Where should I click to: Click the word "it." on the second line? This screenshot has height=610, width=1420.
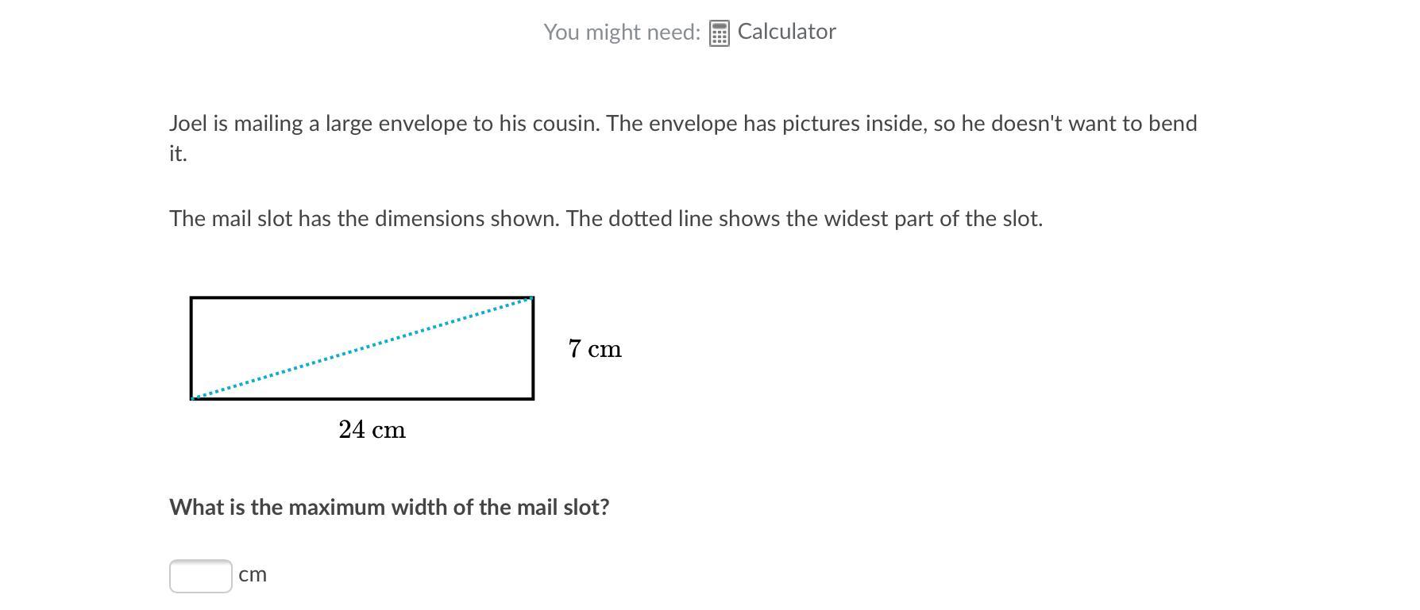(x=178, y=154)
